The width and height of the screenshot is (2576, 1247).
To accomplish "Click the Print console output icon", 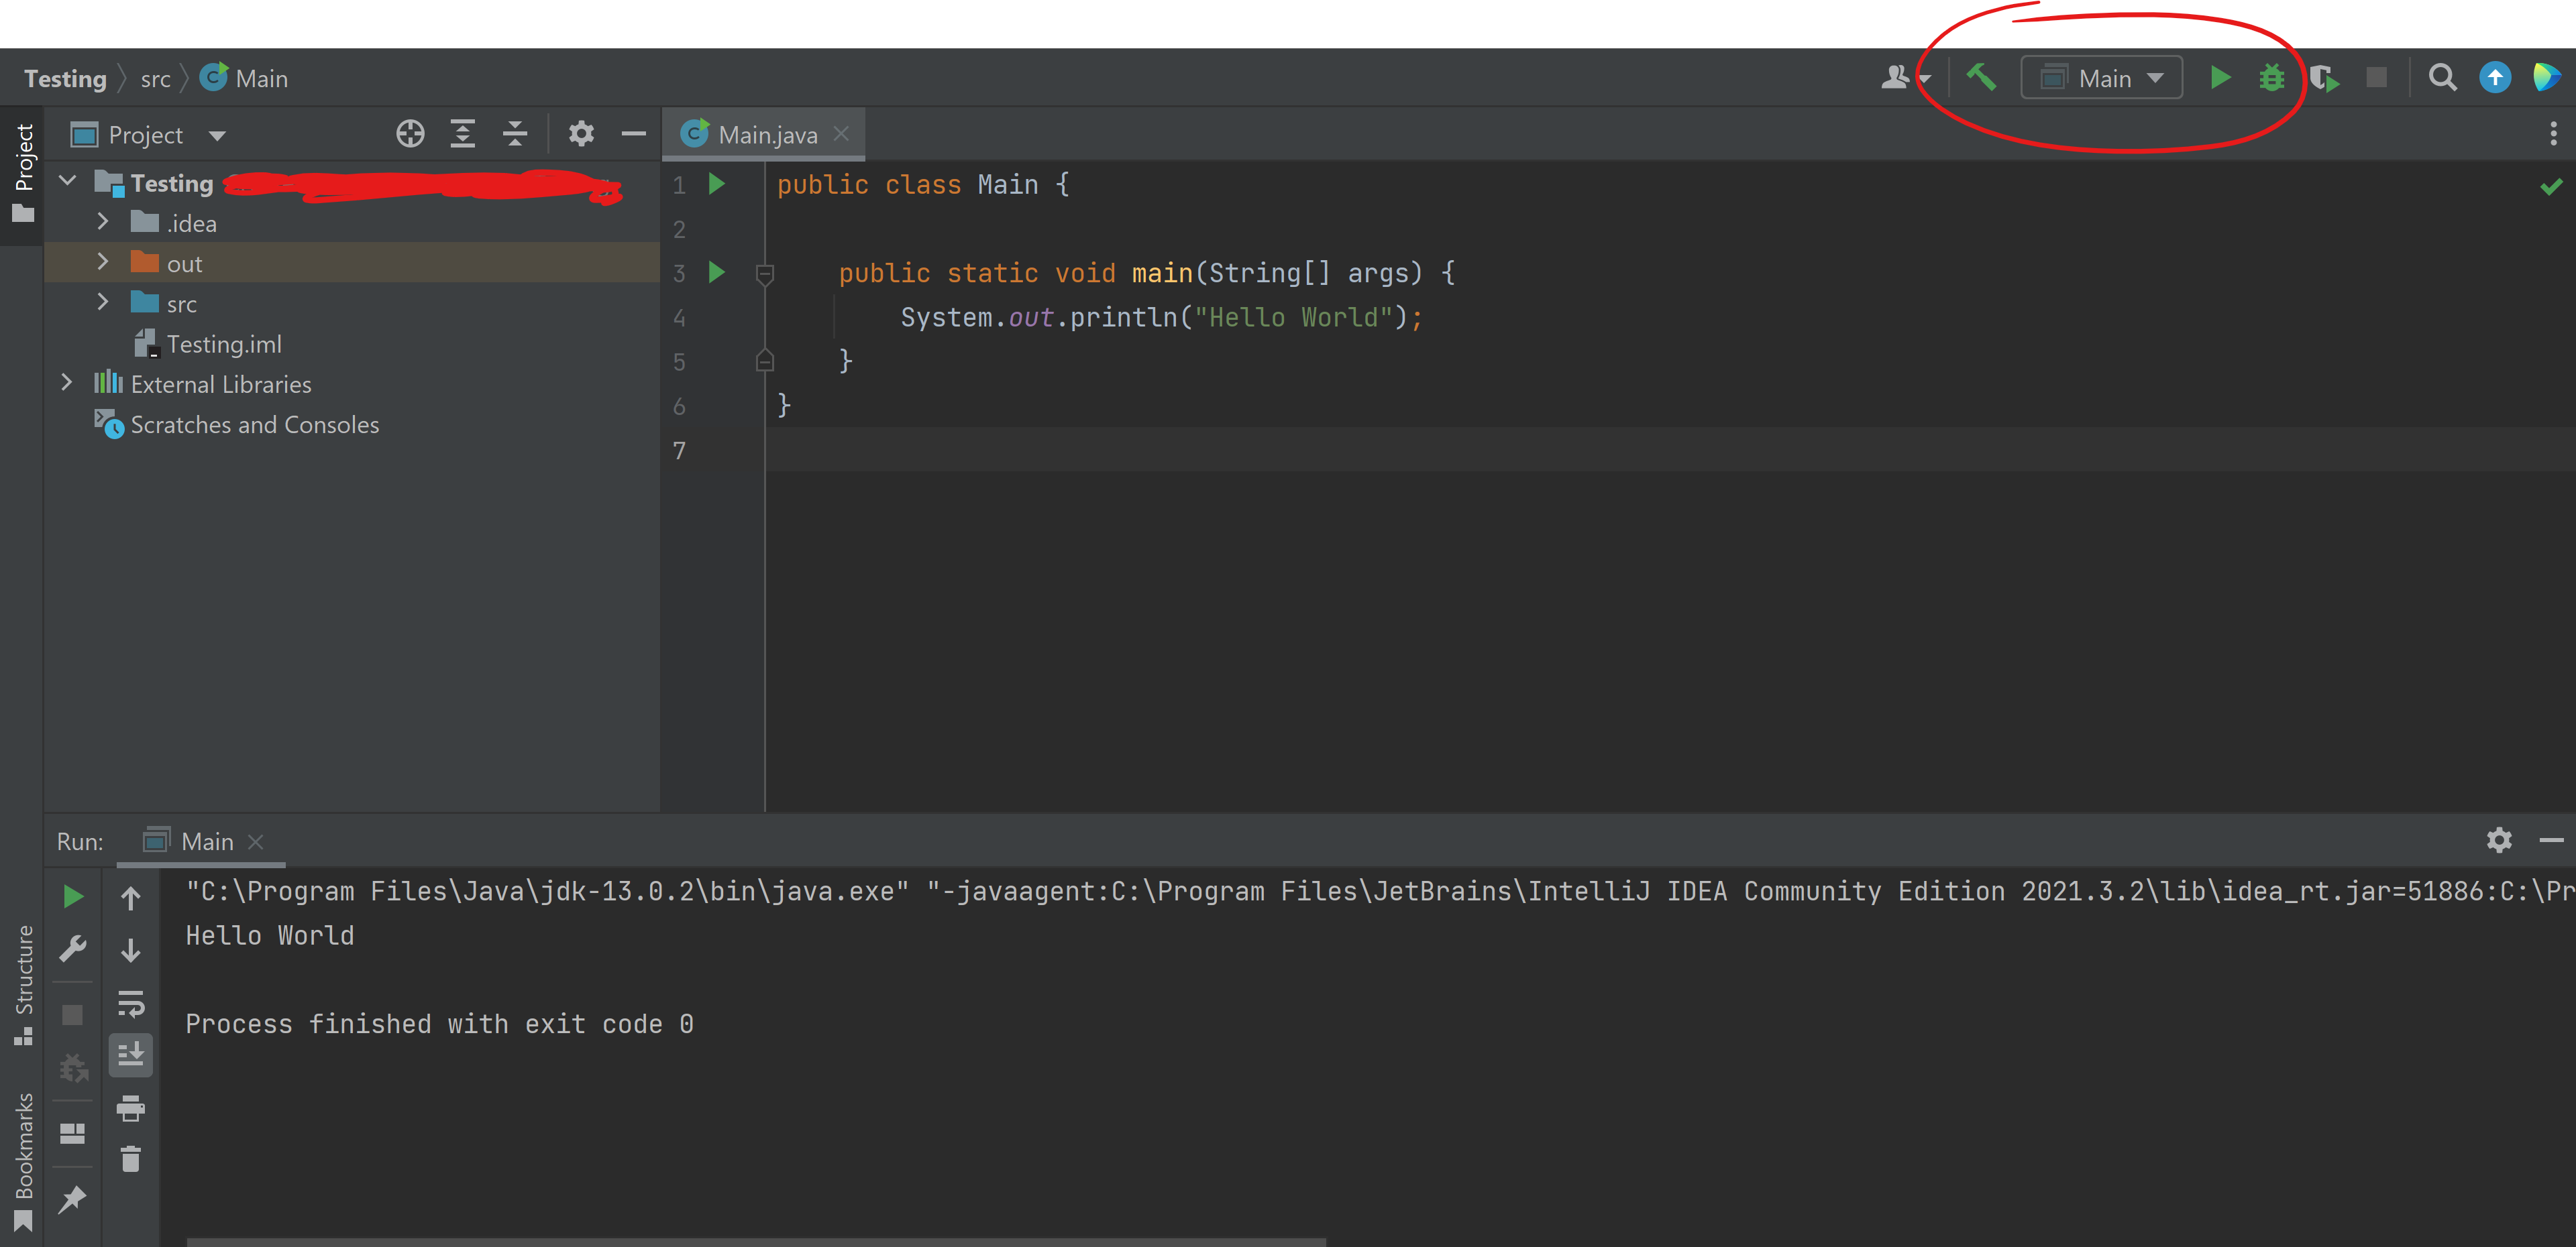I will (130, 1107).
